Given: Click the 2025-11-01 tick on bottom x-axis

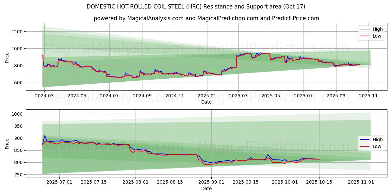Looking at the screenshot, I should pos(361,182).
